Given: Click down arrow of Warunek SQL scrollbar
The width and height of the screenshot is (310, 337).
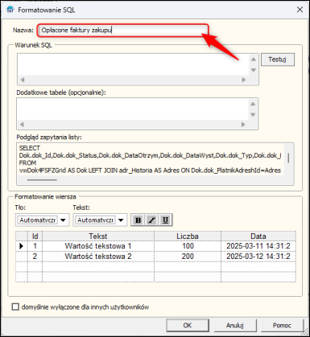Looking at the screenshot, I should point(254,70).
